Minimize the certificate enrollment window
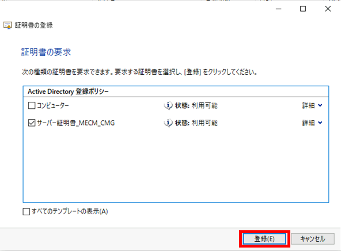Viewport: 341px width, 251px height. [x=279, y=9]
